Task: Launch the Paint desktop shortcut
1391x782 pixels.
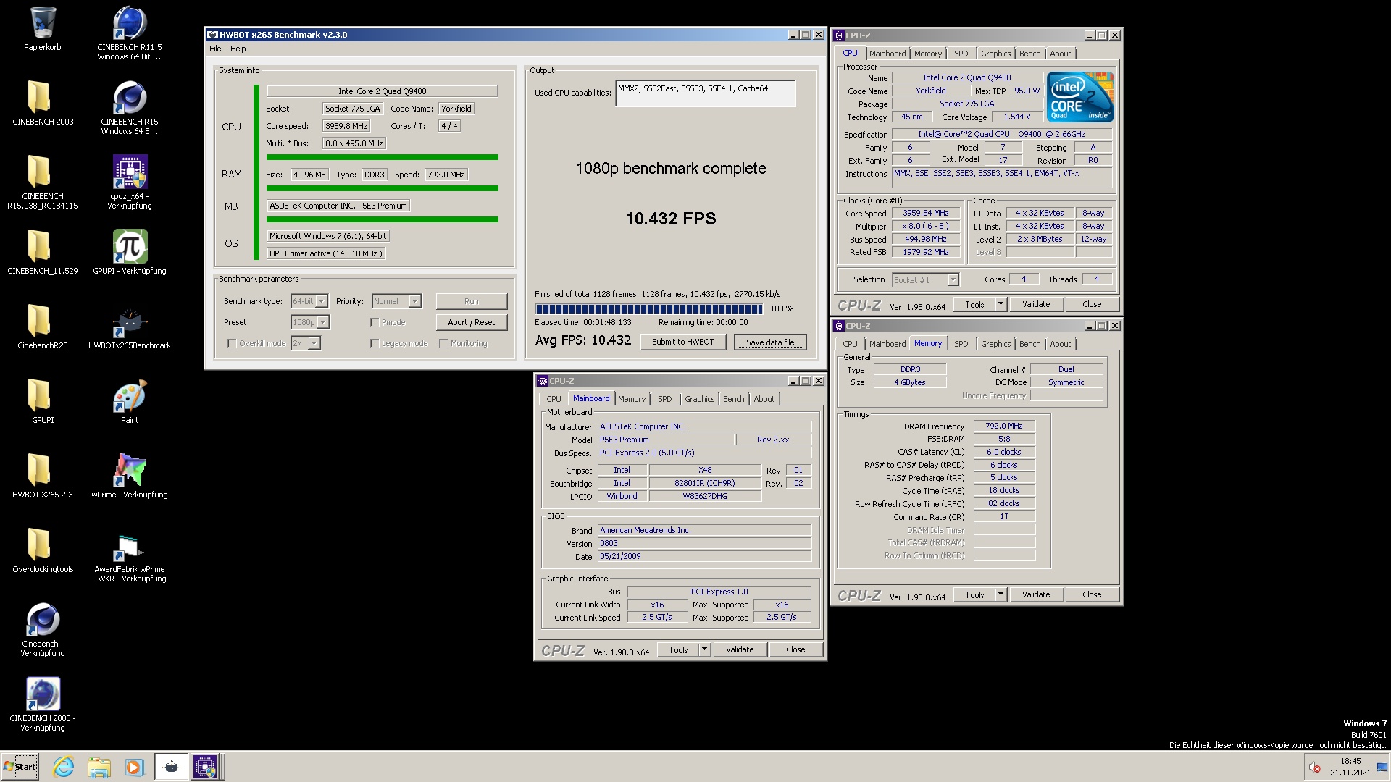Action: tap(129, 401)
